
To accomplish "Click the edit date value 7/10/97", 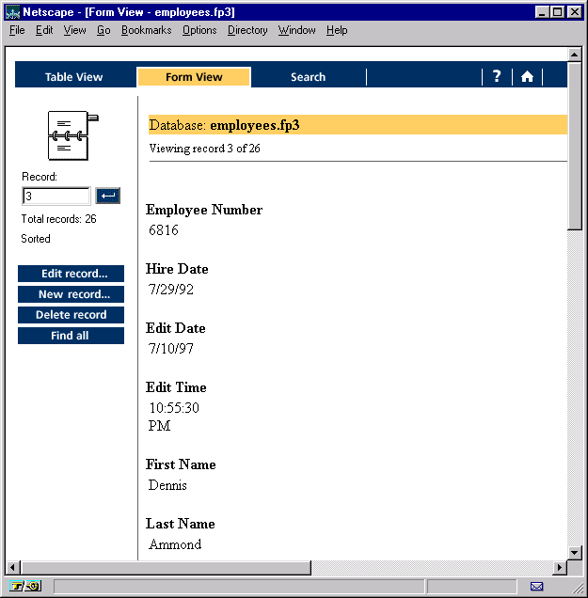I will [171, 348].
